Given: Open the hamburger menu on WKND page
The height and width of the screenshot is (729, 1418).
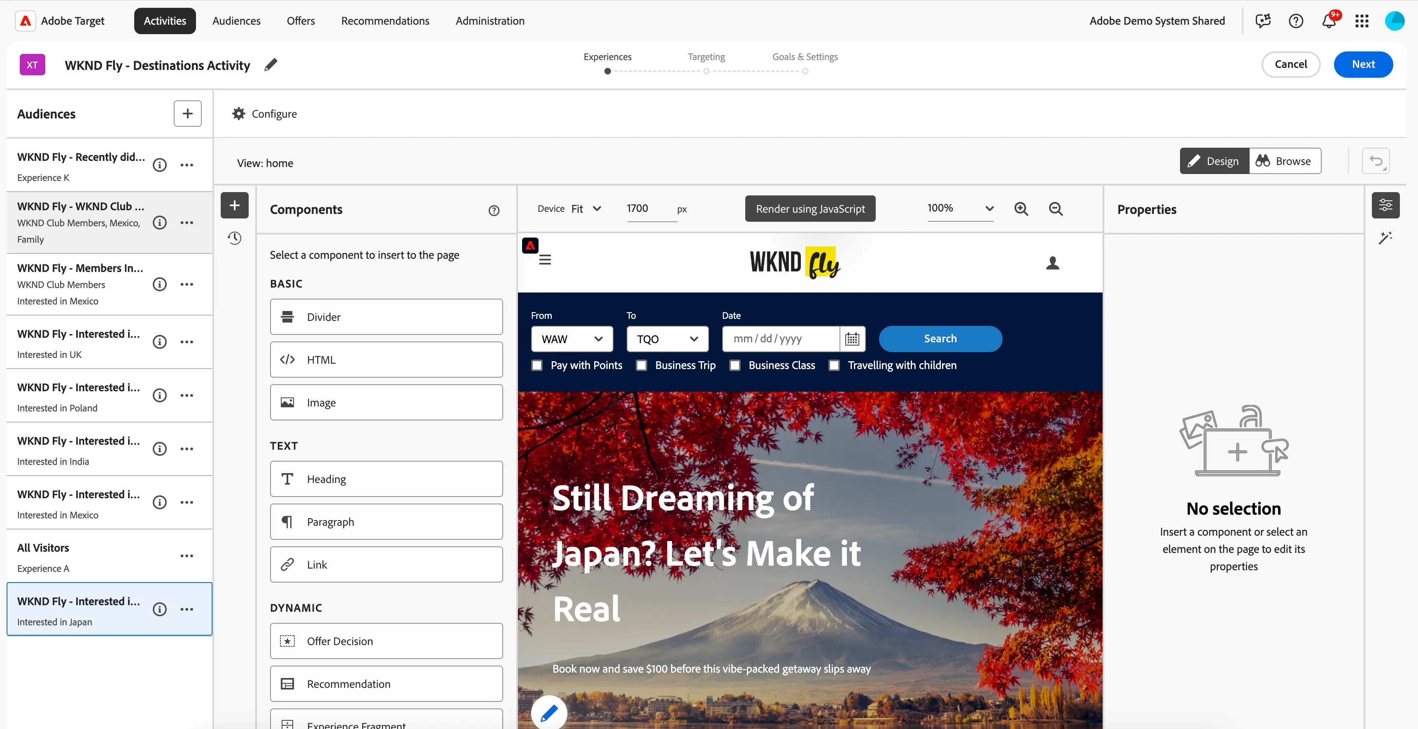Looking at the screenshot, I should point(545,260).
